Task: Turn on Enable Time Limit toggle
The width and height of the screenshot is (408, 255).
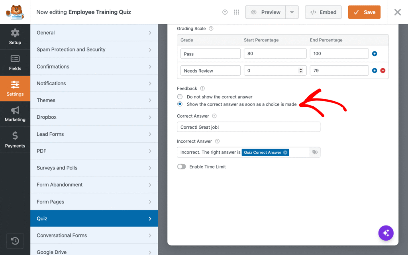Action: click(182, 167)
